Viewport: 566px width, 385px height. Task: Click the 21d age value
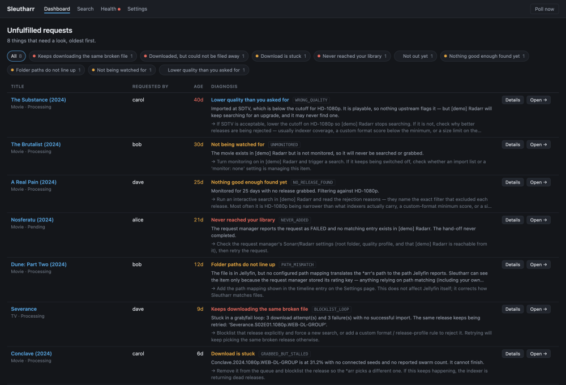199,220
